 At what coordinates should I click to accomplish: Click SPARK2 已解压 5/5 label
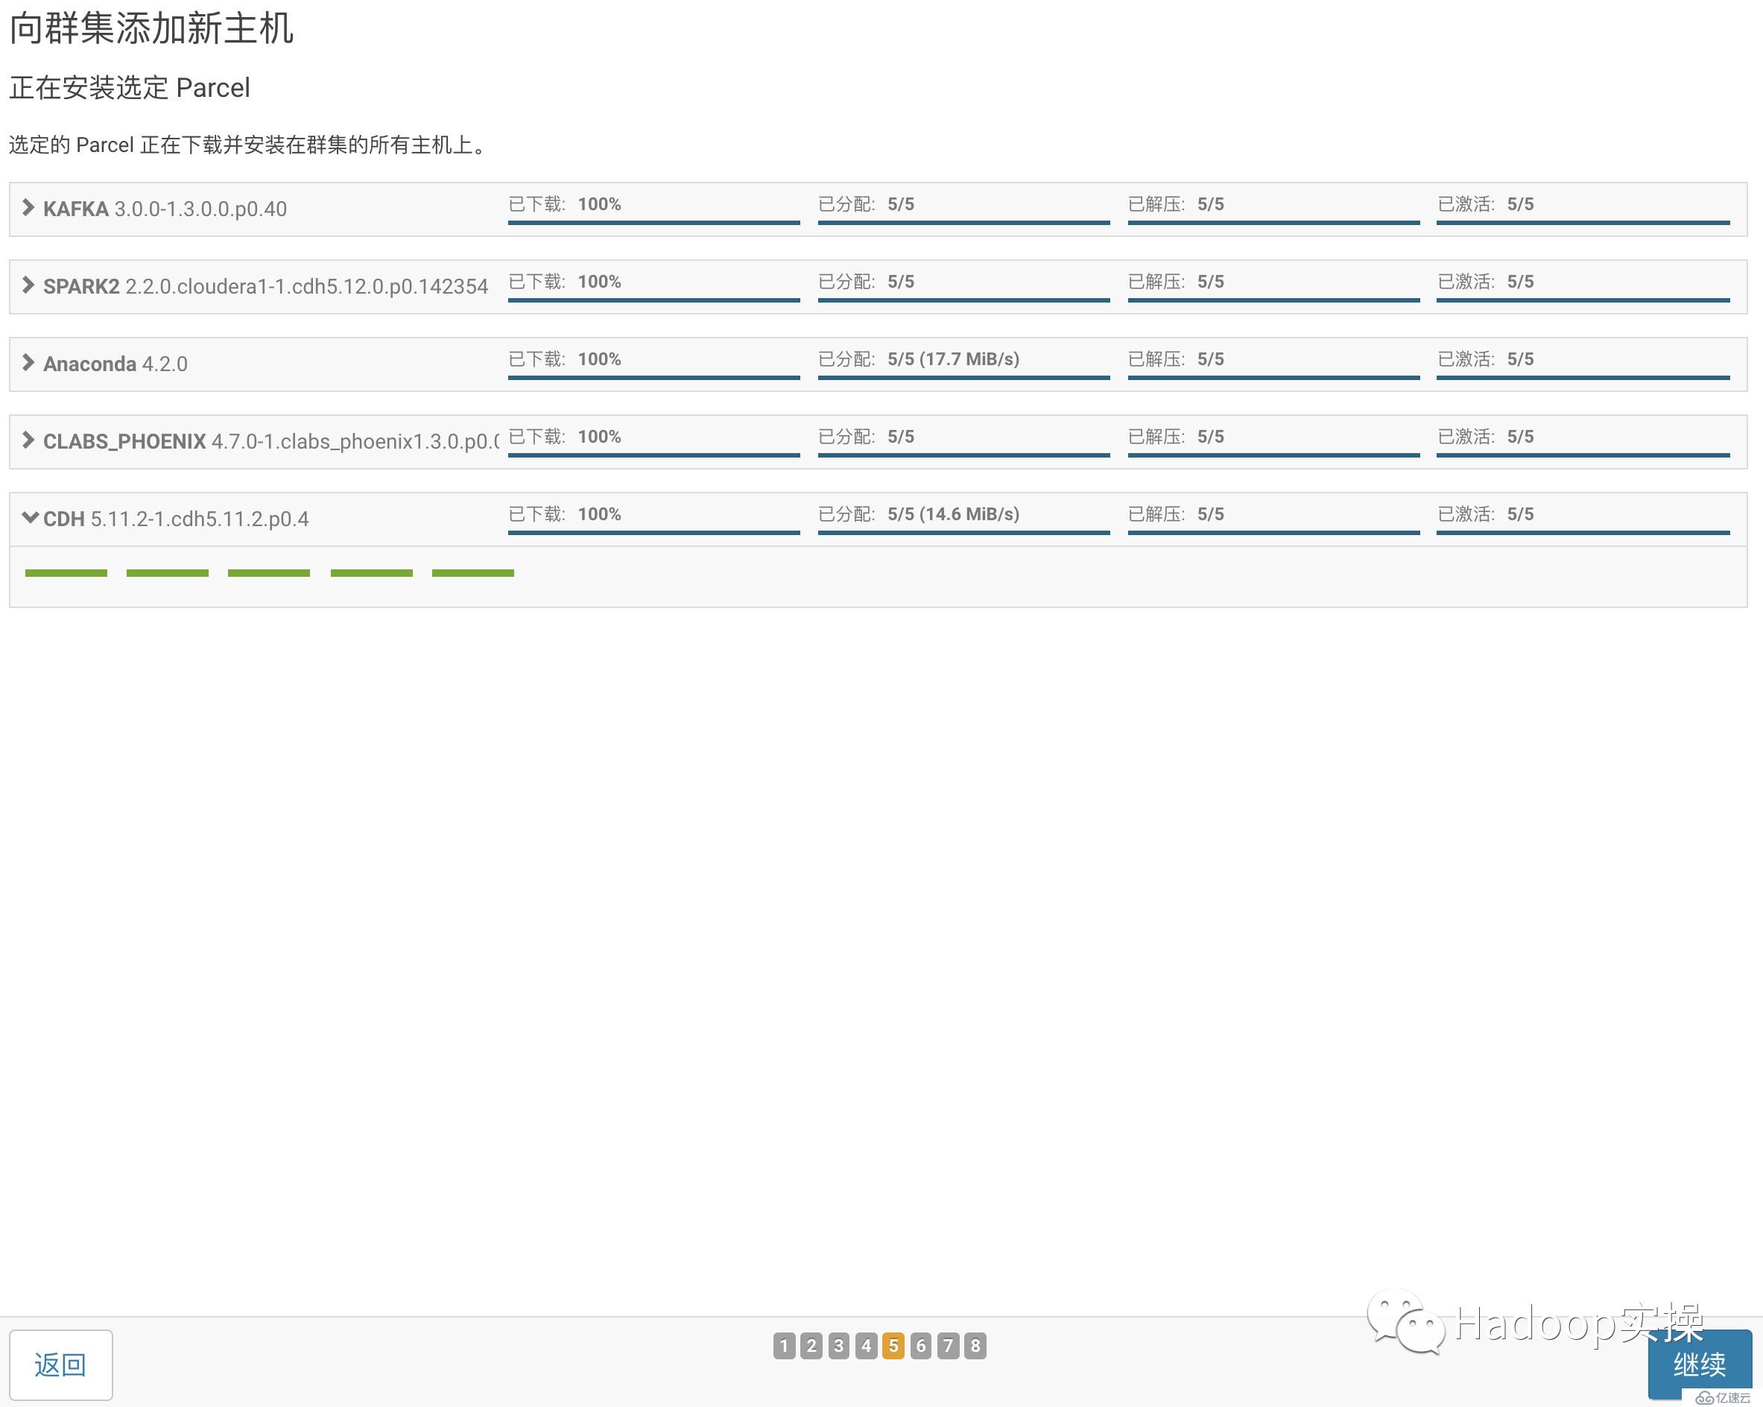tap(1176, 282)
